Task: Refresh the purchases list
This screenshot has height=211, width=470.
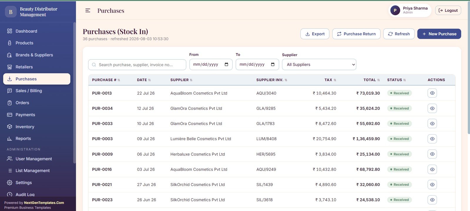Action: pyautogui.click(x=399, y=34)
